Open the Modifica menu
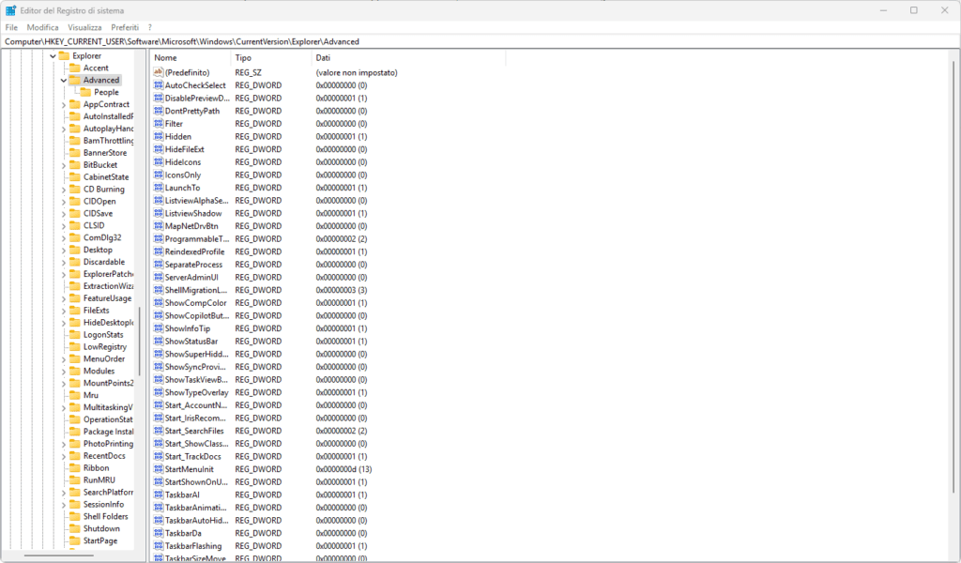This screenshot has width=961, height=563. [x=43, y=27]
